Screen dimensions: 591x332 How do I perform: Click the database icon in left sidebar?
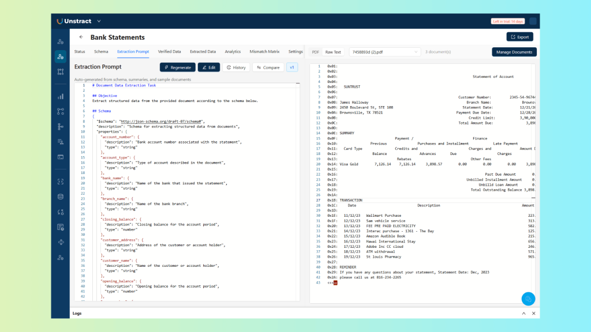coord(61,197)
